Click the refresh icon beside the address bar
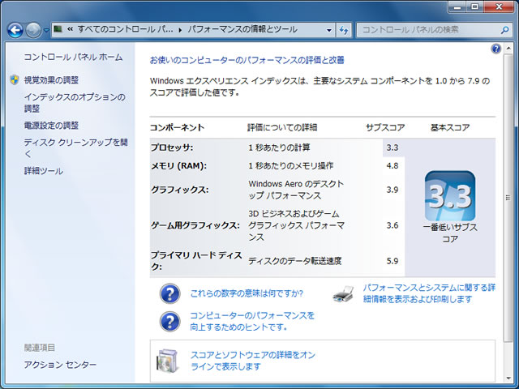The image size is (519, 389). [x=343, y=31]
